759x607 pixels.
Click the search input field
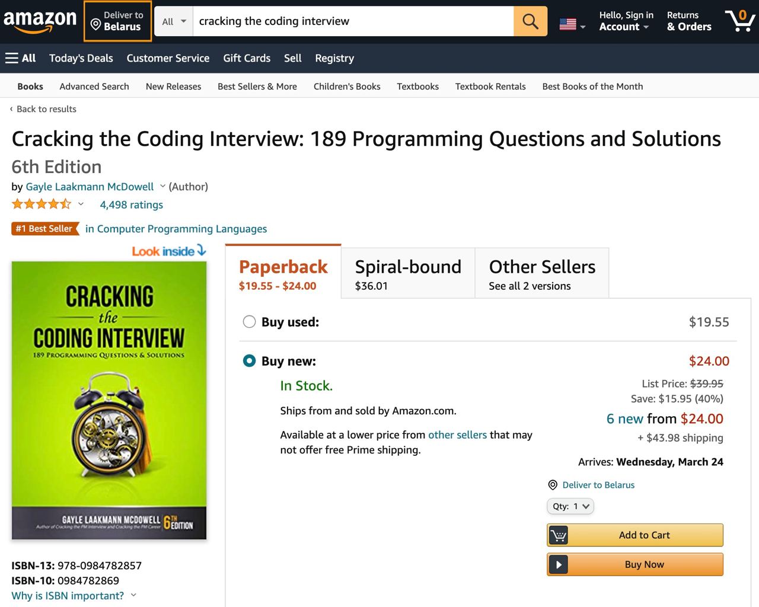click(353, 21)
